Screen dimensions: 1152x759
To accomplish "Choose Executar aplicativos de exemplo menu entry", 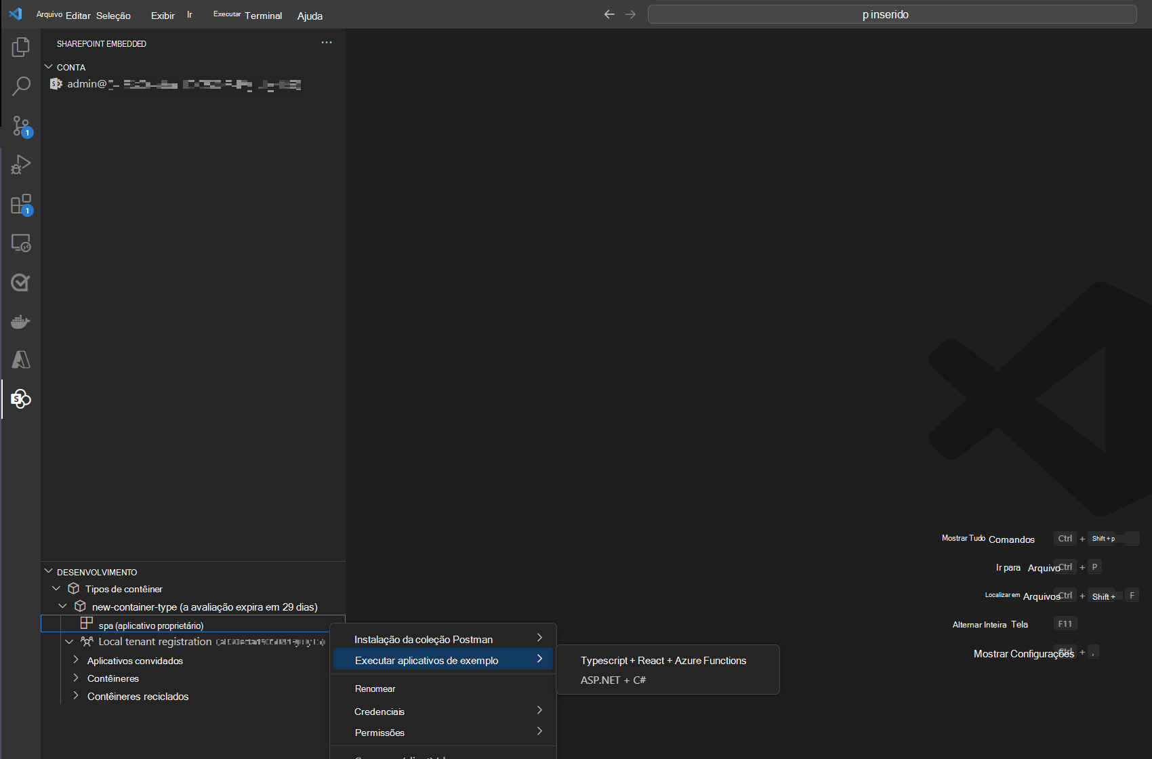I will 443,659.
